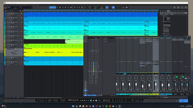Go to the Start page home icon
This screenshot has width=193, height=108.
pos(182,7)
